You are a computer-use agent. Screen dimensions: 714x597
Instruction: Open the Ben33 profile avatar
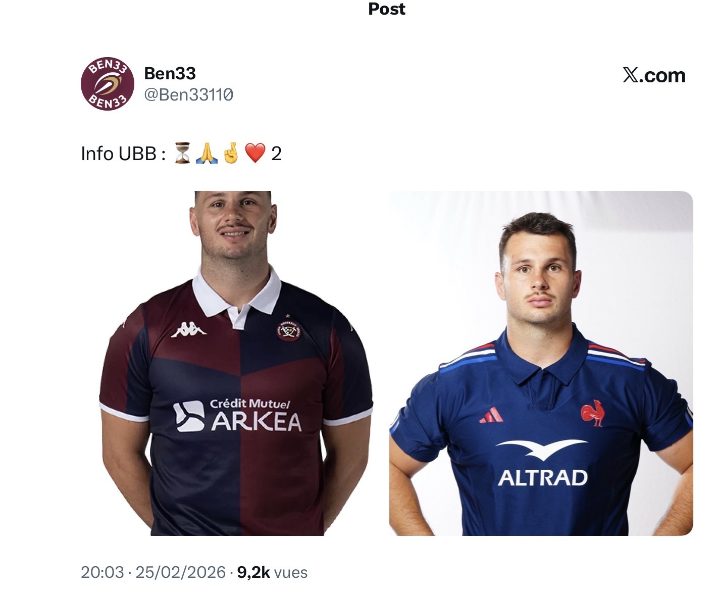[x=107, y=84]
